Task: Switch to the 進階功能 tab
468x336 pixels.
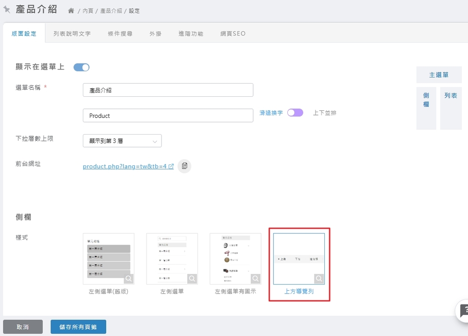Action: 191,34
